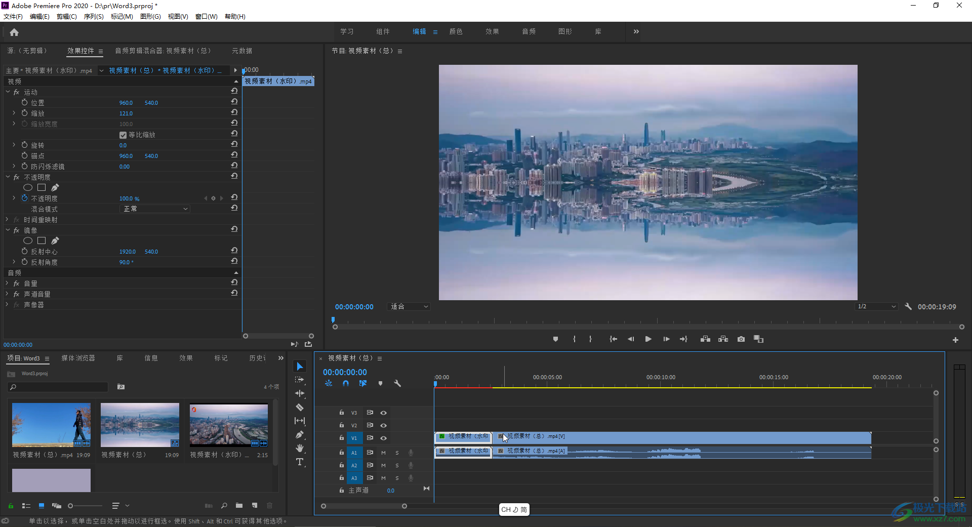
Task: Toggle linked selection in timeline
Action: pyautogui.click(x=363, y=384)
